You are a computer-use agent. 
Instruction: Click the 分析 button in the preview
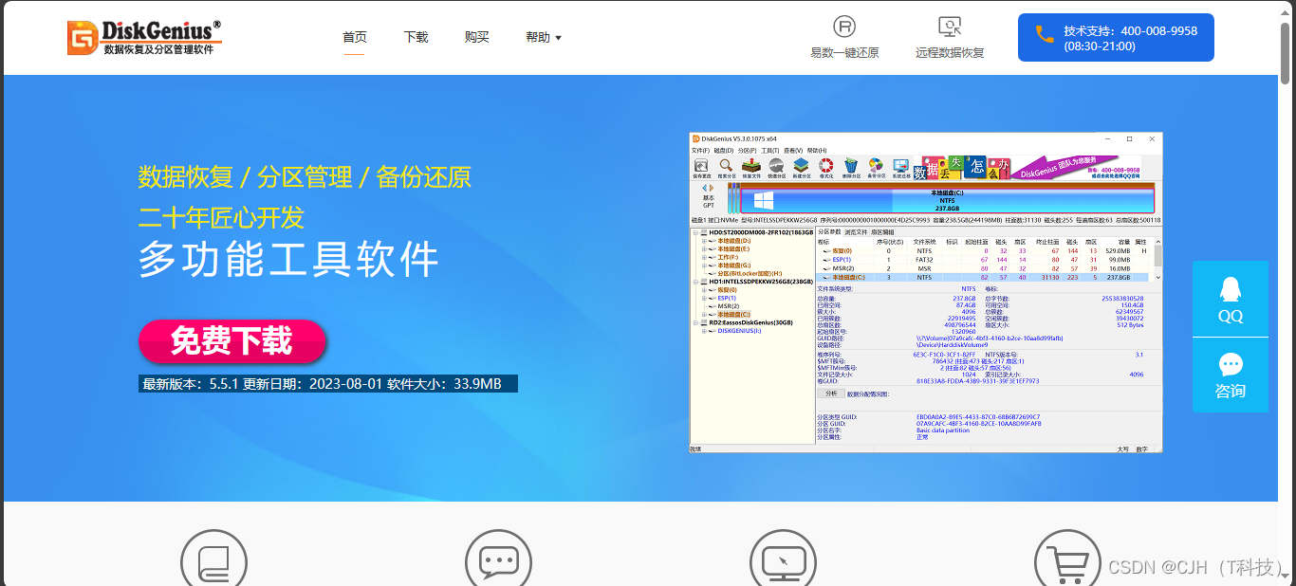831,393
